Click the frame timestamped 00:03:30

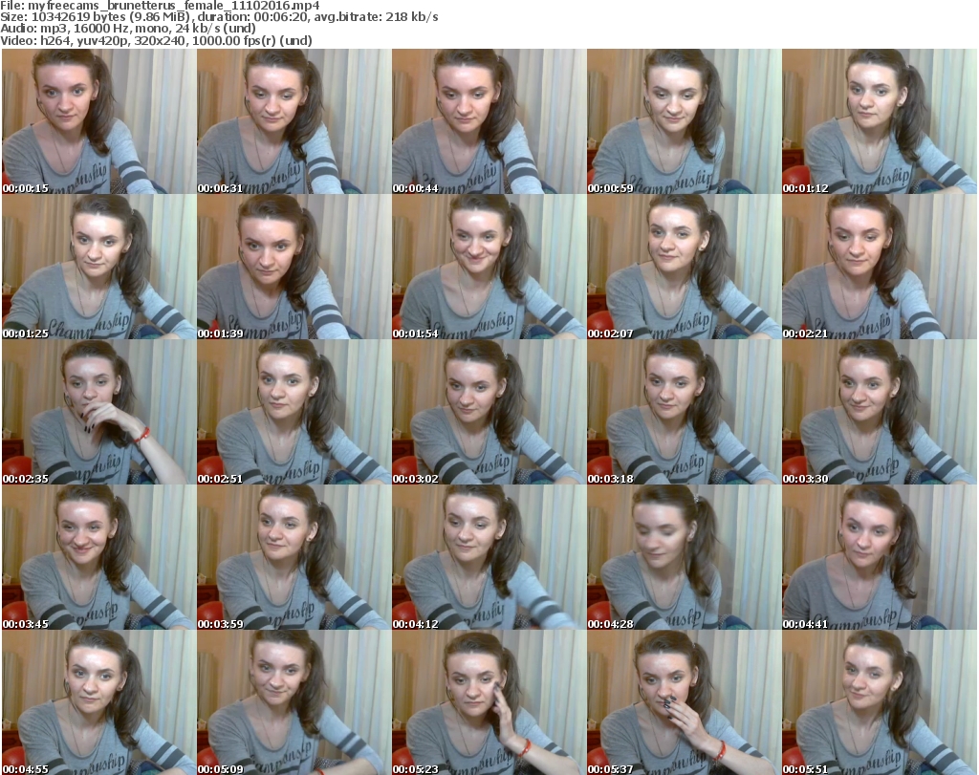pos(879,412)
